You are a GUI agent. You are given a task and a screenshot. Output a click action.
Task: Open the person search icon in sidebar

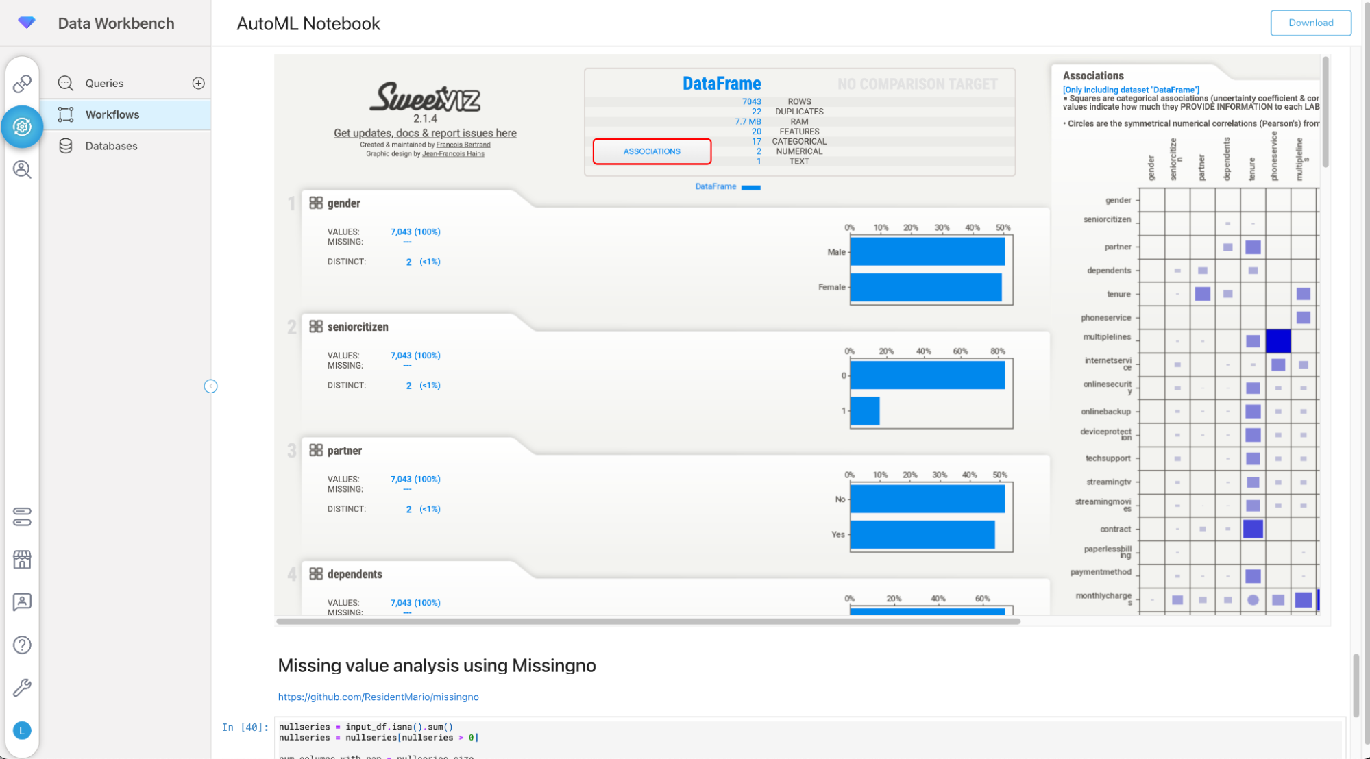click(x=22, y=169)
